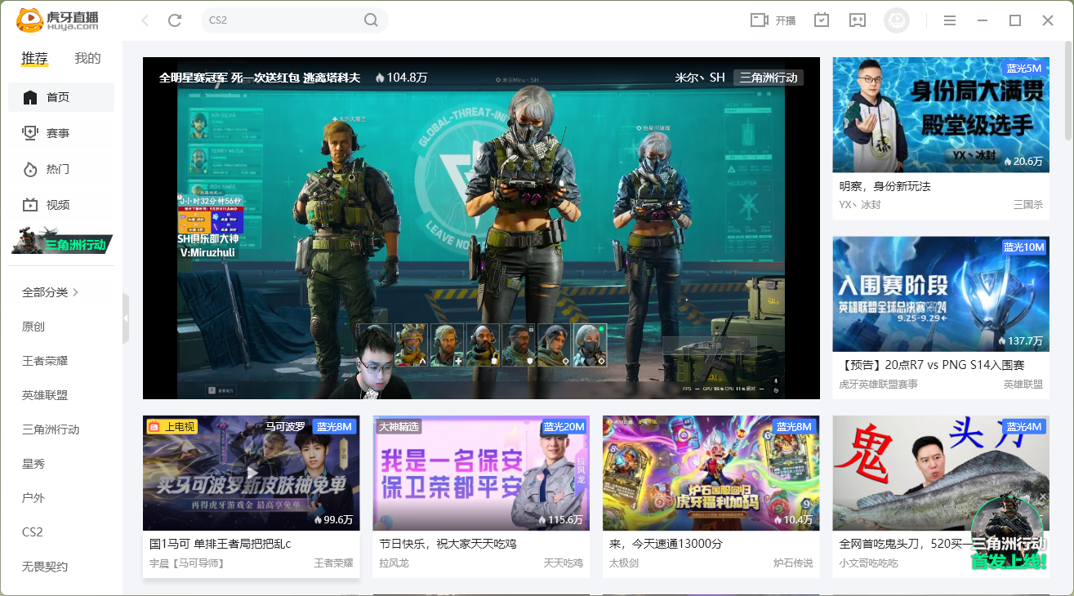The image size is (1074, 596).
Task: Open the messages icon in top bar
Action: pyautogui.click(x=857, y=20)
